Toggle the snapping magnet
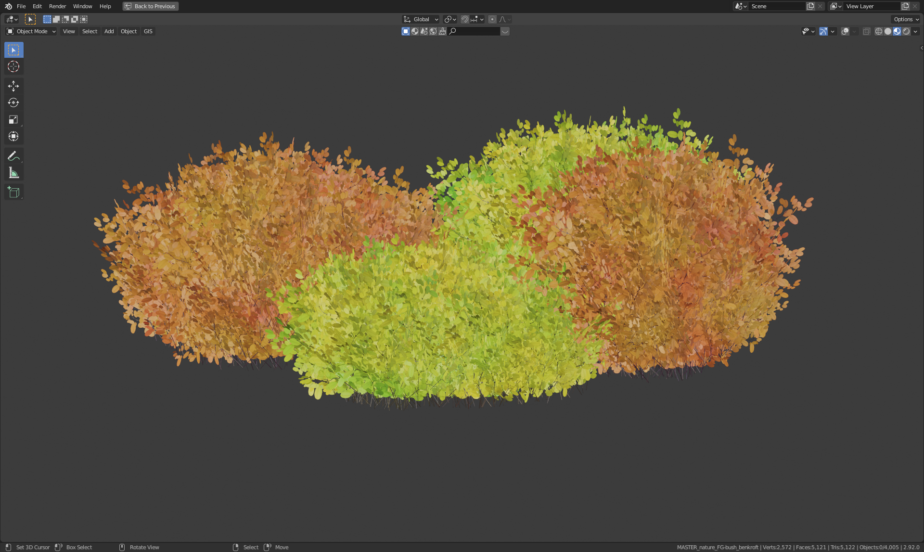This screenshot has height=552, width=924. coord(464,19)
